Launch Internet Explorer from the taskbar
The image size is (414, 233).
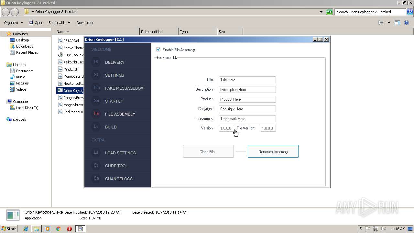(x=26, y=229)
